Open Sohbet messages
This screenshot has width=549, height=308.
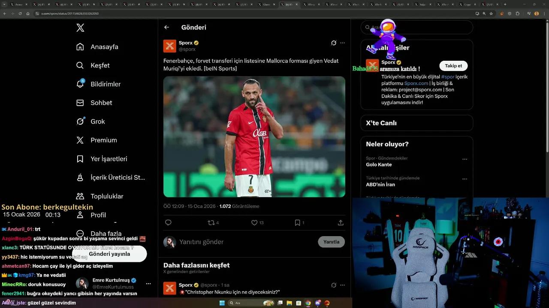[94, 103]
